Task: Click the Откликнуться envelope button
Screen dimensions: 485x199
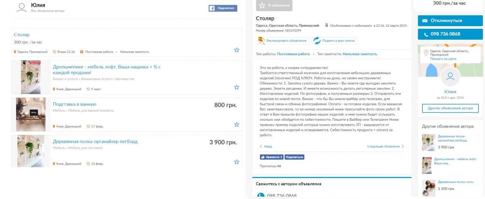Action: point(451,20)
